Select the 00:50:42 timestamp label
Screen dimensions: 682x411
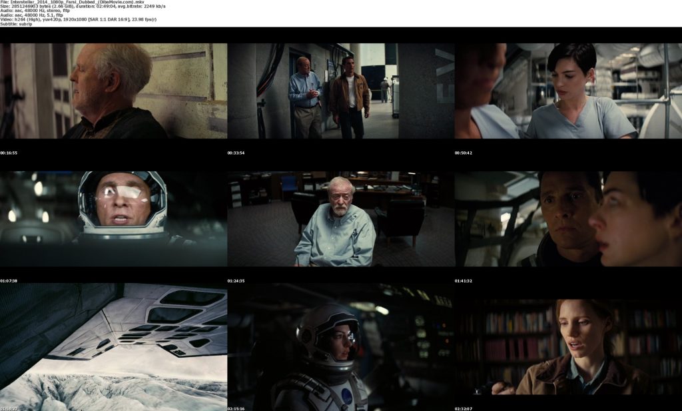point(464,153)
